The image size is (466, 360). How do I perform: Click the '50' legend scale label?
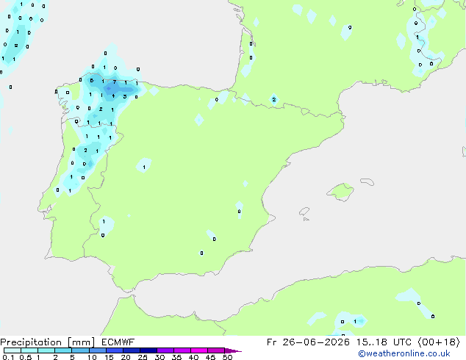tap(227, 357)
